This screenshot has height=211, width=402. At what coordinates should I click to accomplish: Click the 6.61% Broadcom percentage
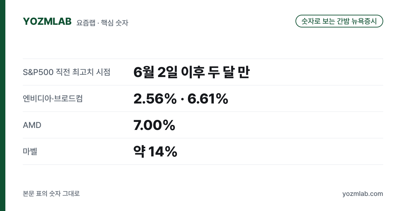pyautogui.click(x=208, y=98)
